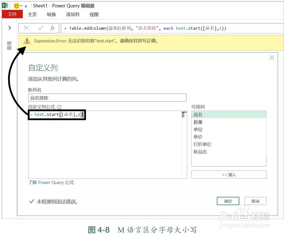Select 数量 in available columns list
286x235 pixels.
(229, 122)
